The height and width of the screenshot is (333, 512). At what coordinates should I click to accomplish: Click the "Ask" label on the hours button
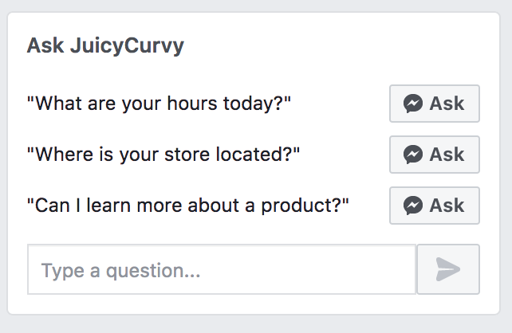pos(447,104)
